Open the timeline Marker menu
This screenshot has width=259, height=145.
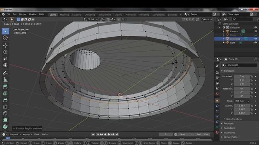click(45, 134)
